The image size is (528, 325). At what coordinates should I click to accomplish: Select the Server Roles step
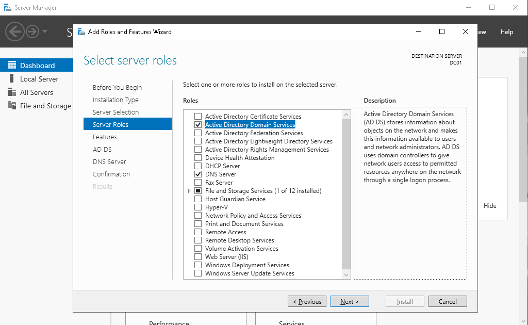coord(127,124)
